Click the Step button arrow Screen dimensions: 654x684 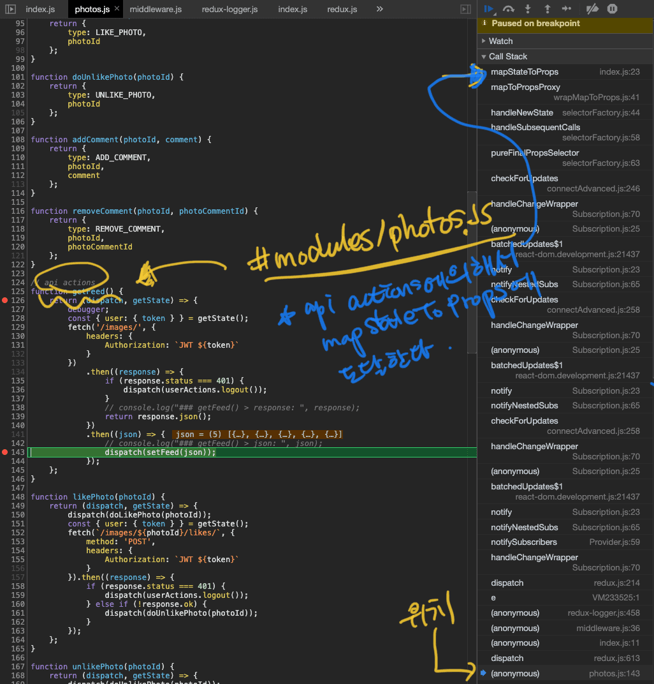click(x=567, y=9)
